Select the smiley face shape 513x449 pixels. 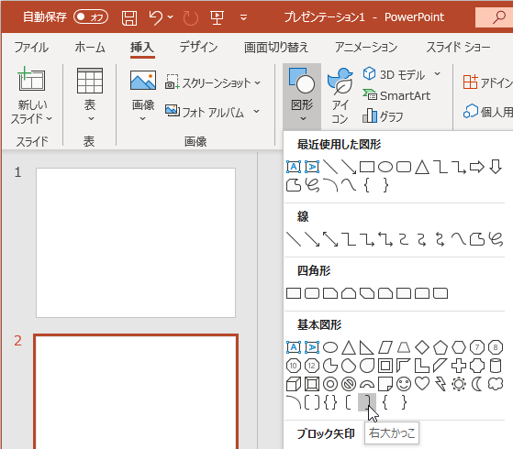[x=404, y=384]
